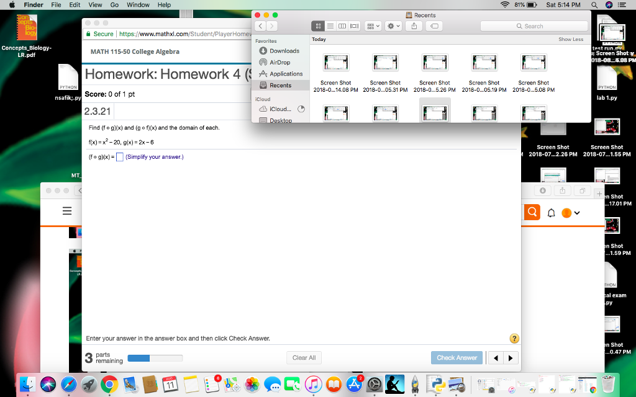
Task: Open the hamburger menu in back Safari window
Action: tap(67, 211)
